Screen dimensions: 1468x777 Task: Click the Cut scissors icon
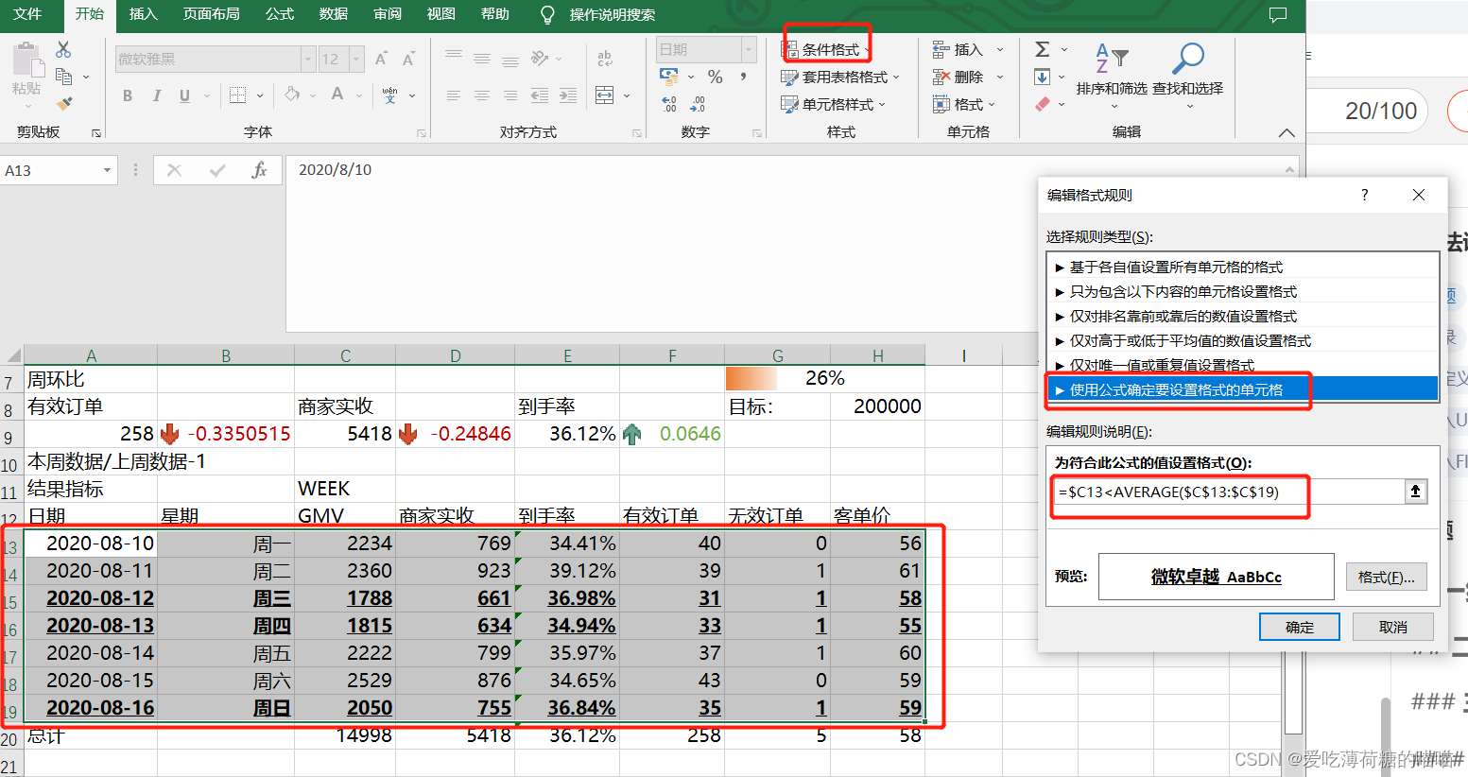(63, 49)
